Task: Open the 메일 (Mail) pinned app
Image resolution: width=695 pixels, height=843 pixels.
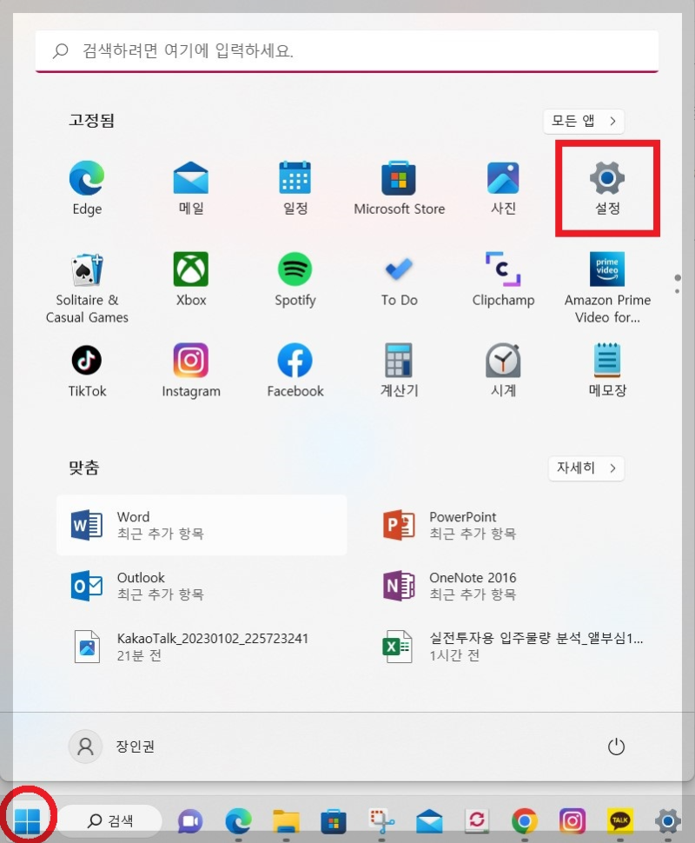Action: point(191,188)
